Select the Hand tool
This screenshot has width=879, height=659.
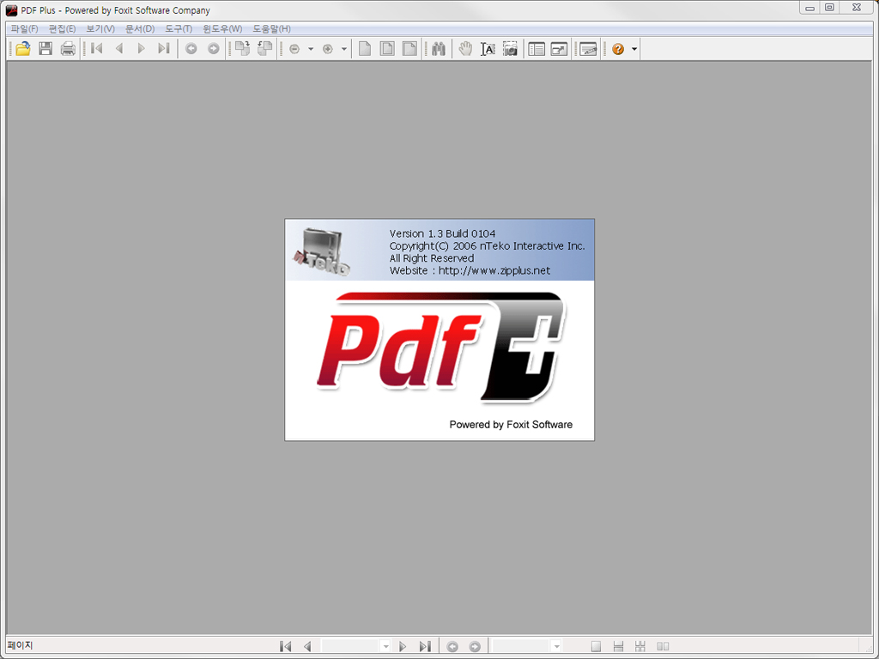(x=465, y=49)
